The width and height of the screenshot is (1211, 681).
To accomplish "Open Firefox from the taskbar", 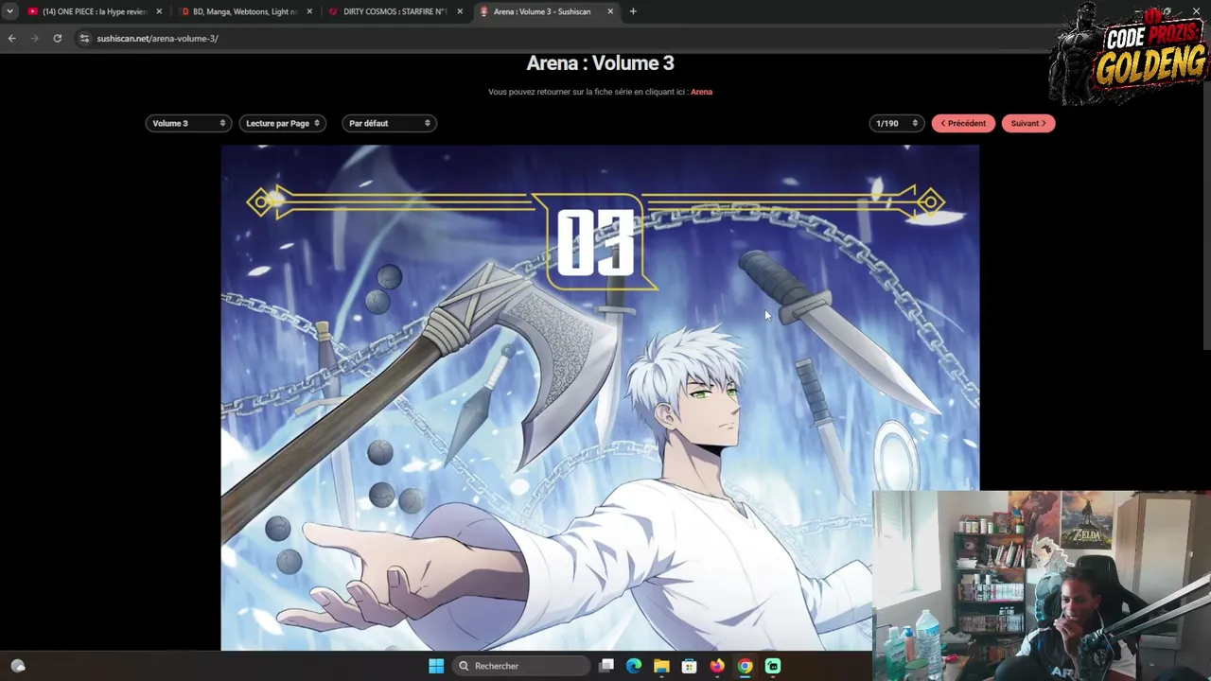I will point(717,666).
